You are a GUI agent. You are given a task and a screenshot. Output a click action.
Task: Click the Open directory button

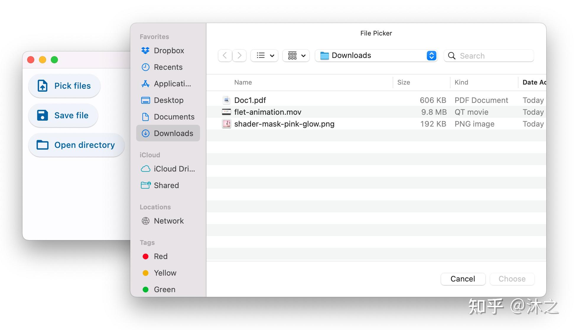pyautogui.click(x=77, y=145)
